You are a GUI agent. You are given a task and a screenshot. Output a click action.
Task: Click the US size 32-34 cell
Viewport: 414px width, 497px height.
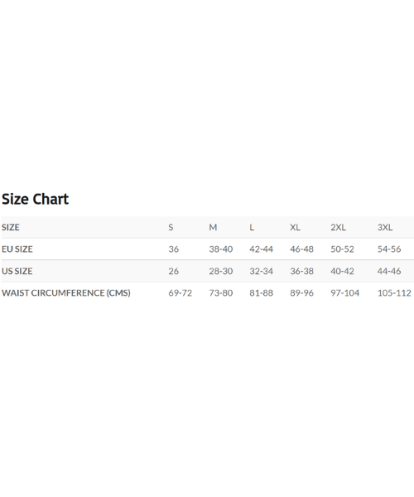pyautogui.click(x=261, y=271)
